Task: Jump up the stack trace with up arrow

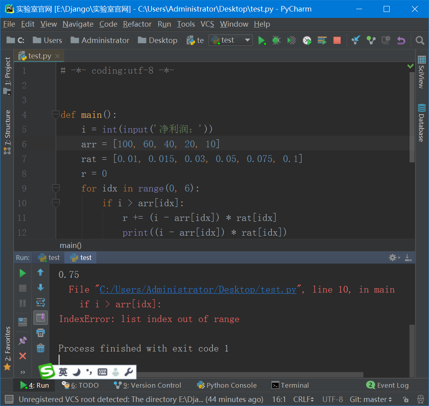Action: (x=41, y=272)
